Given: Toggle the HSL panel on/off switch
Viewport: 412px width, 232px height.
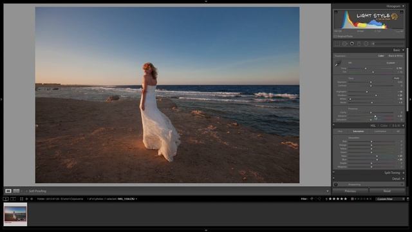Looking at the screenshot, I should tap(333, 126).
